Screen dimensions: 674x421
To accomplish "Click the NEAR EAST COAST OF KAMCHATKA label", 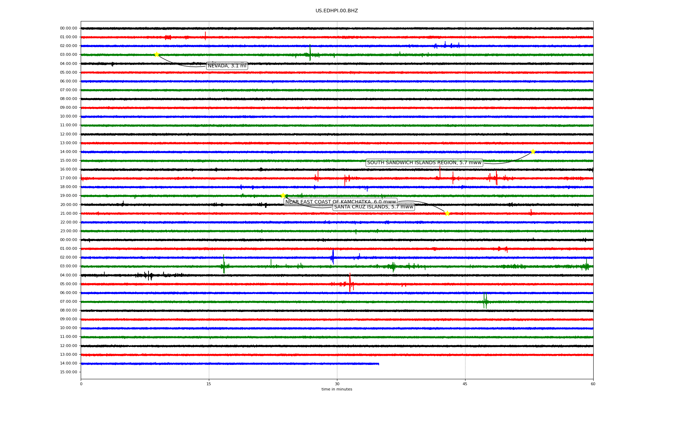I will (340, 202).
